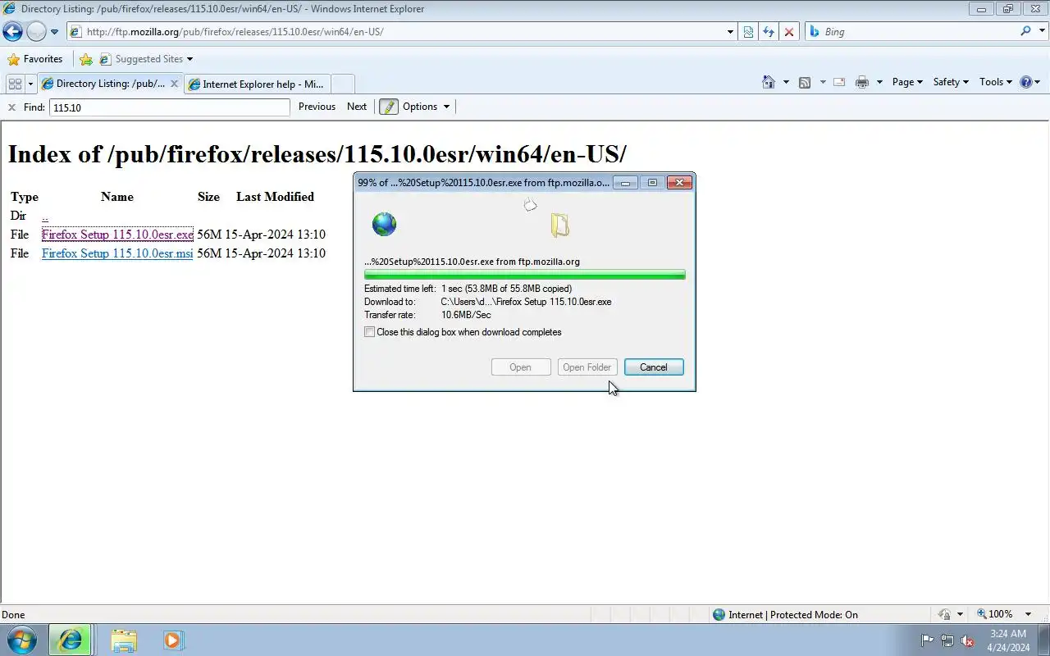Click inside the address bar URL
Viewport: 1050px width, 656px height.
[x=235, y=32]
